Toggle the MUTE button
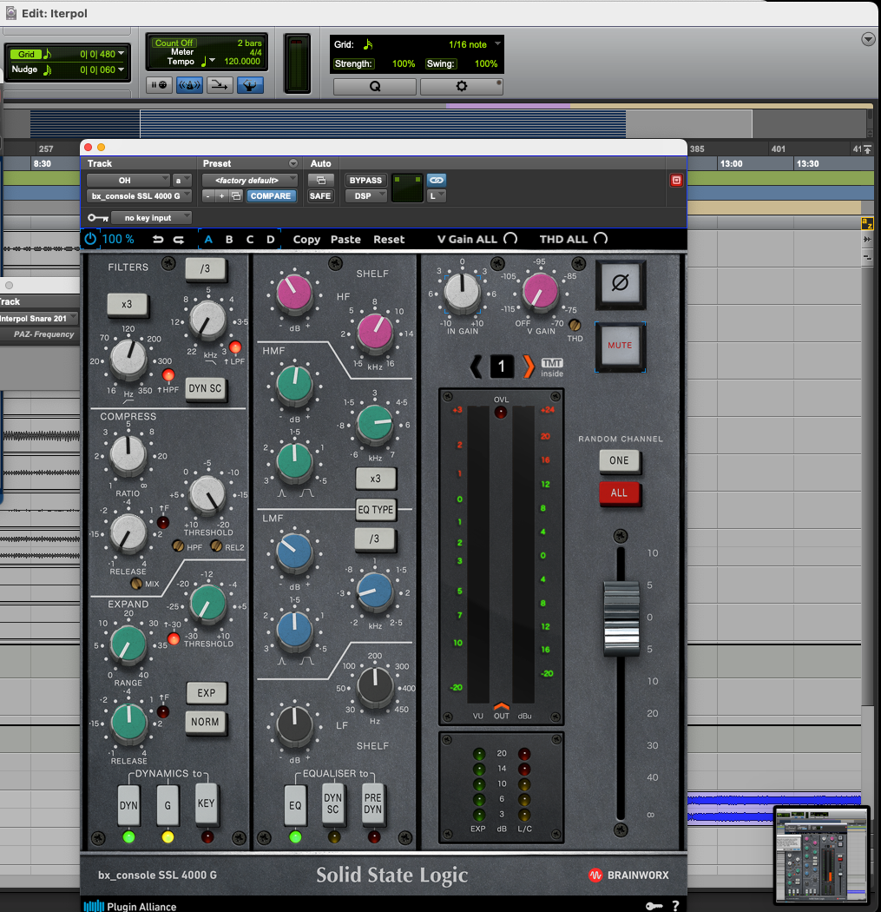 [620, 346]
